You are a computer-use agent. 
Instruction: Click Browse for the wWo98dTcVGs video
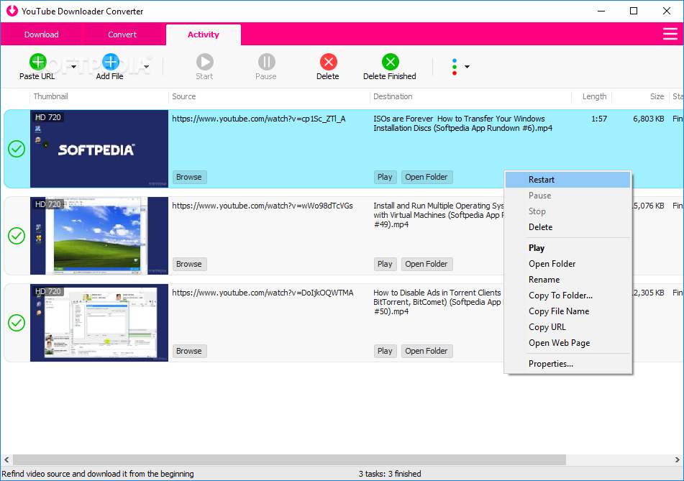click(x=189, y=264)
